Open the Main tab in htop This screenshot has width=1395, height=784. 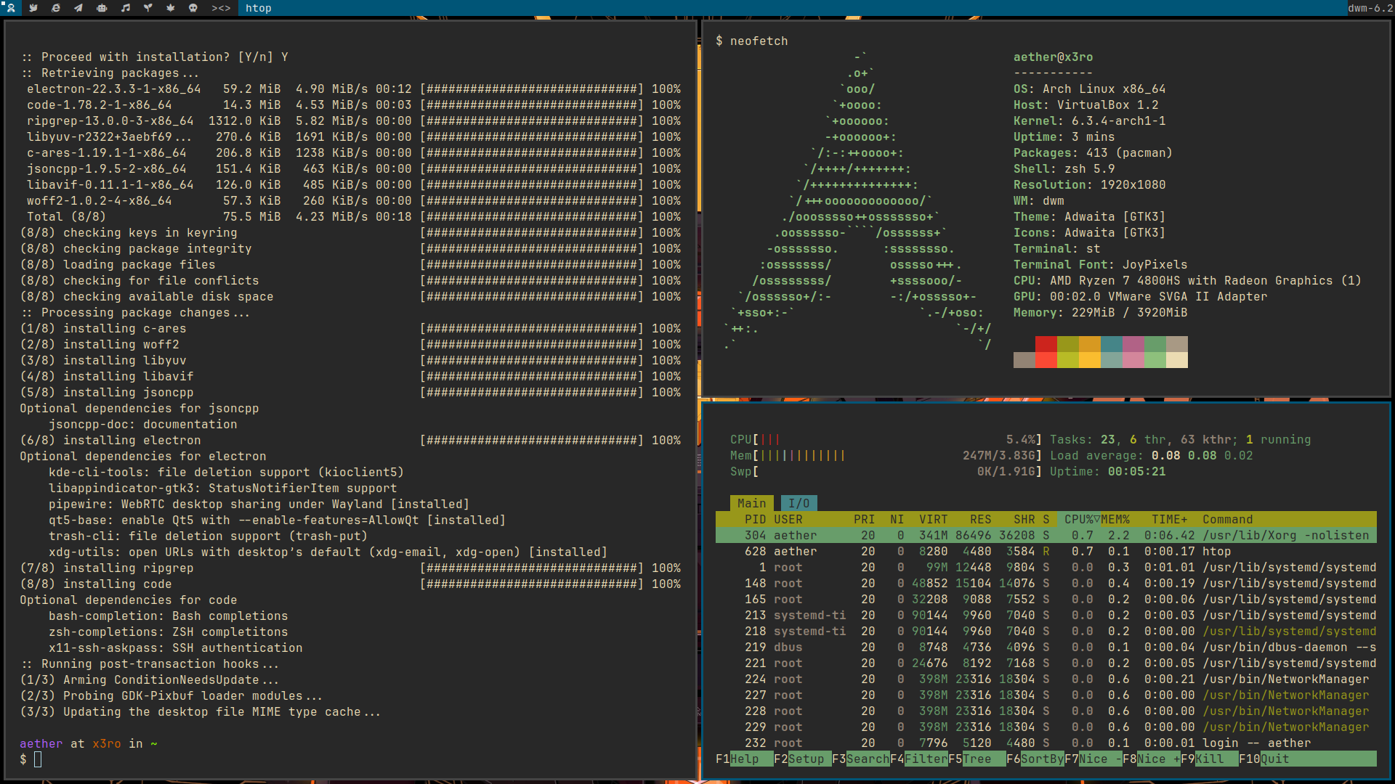[751, 503]
